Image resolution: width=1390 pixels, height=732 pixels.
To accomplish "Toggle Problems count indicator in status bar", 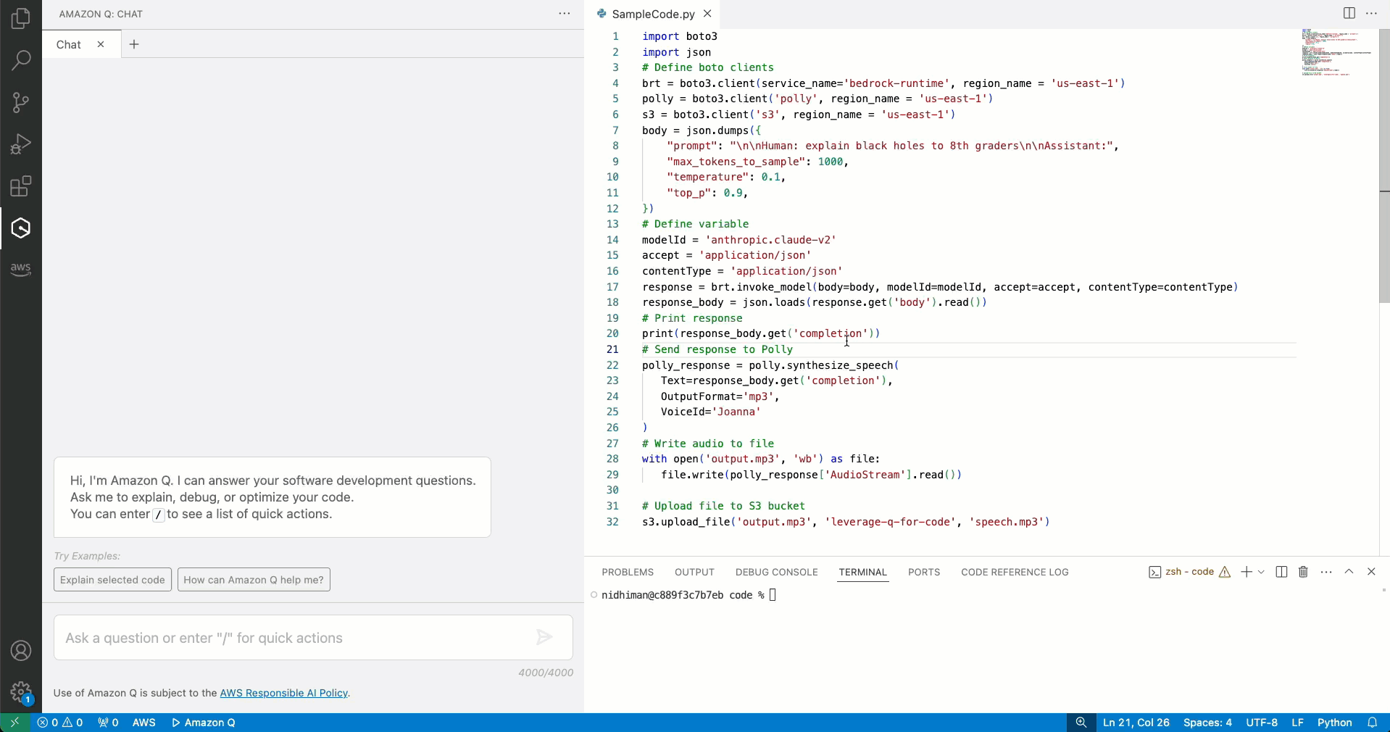I will coord(60,722).
